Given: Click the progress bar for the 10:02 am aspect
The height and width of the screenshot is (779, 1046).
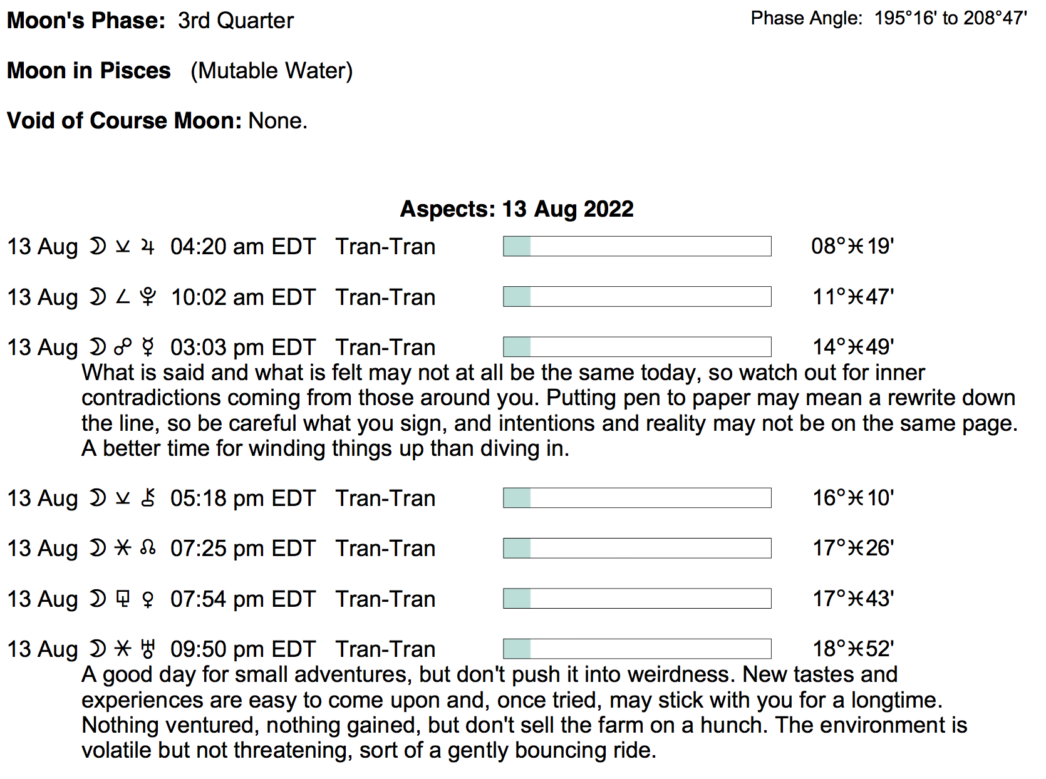Looking at the screenshot, I should click(637, 297).
